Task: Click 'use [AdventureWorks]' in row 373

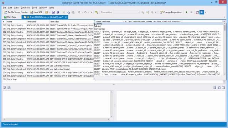Action: [x=60, y=69]
